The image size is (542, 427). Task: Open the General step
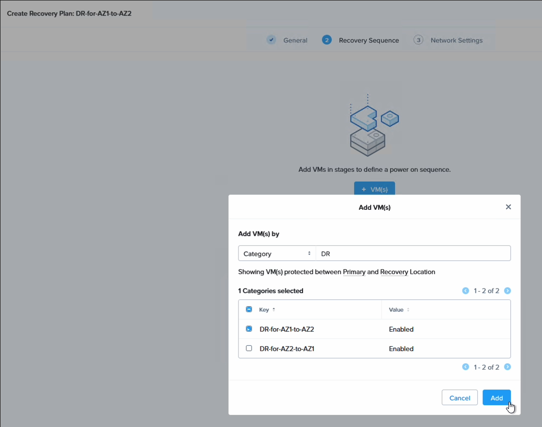[x=295, y=40]
